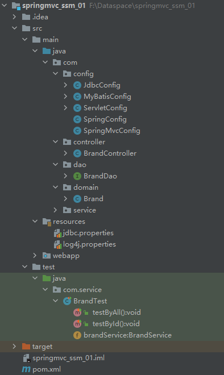Click the brandService field icon
Image resolution: width=224 pixels, height=375 pixels.
(x=77, y=335)
